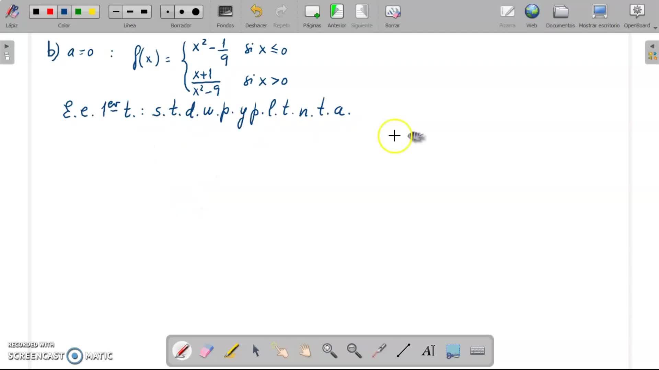Open the OpenBoard menu dropdown
This screenshot has height=370, width=659.
655,28
